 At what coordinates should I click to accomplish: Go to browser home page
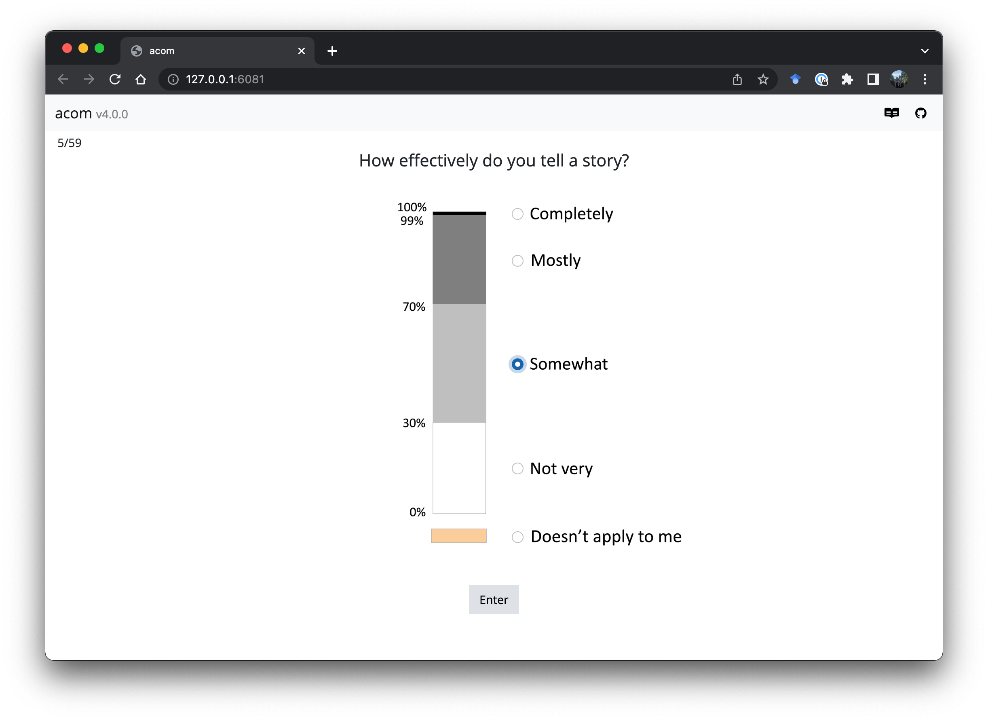pyautogui.click(x=140, y=79)
